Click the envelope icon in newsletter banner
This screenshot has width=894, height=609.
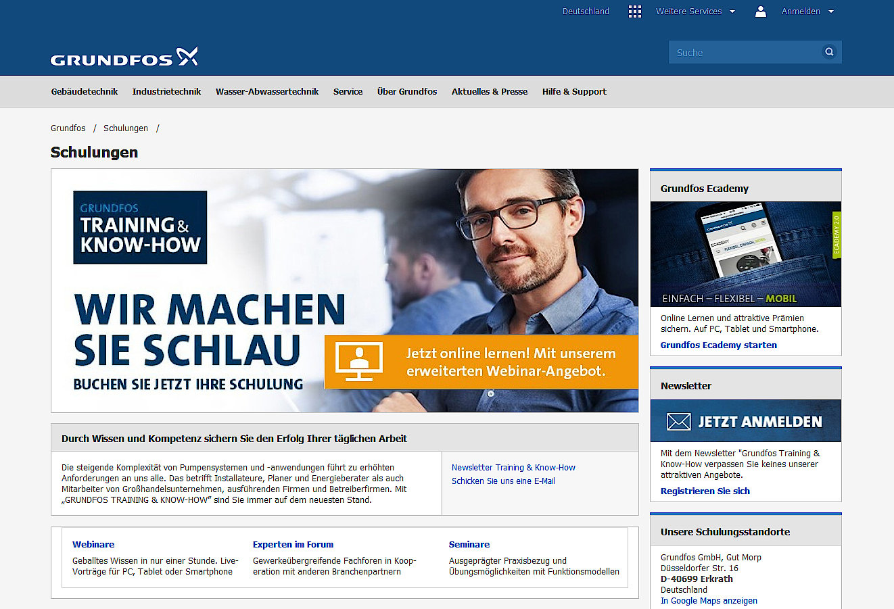[x=679, y=422]
